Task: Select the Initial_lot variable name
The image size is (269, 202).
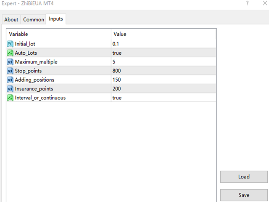Action: [x=25, y=44]
